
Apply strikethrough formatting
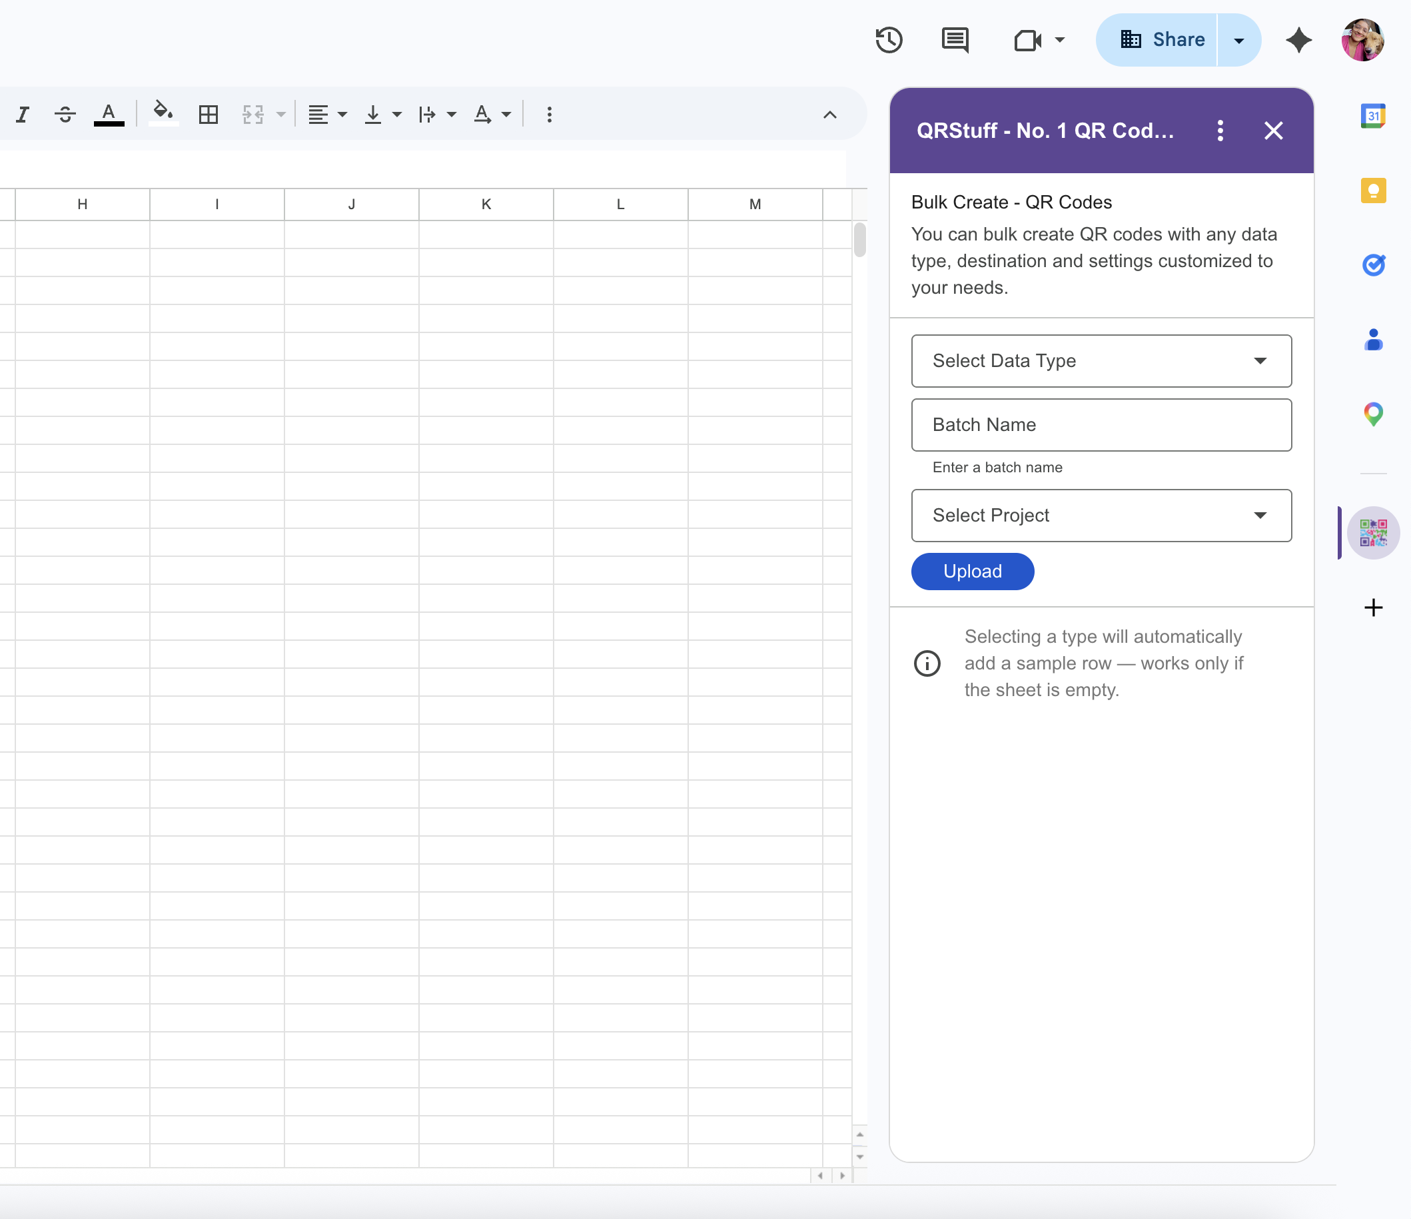pyautogui.click(x=65, y=115)
